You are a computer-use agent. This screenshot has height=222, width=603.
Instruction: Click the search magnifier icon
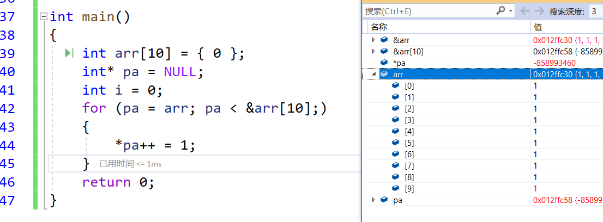pos(501,11)
